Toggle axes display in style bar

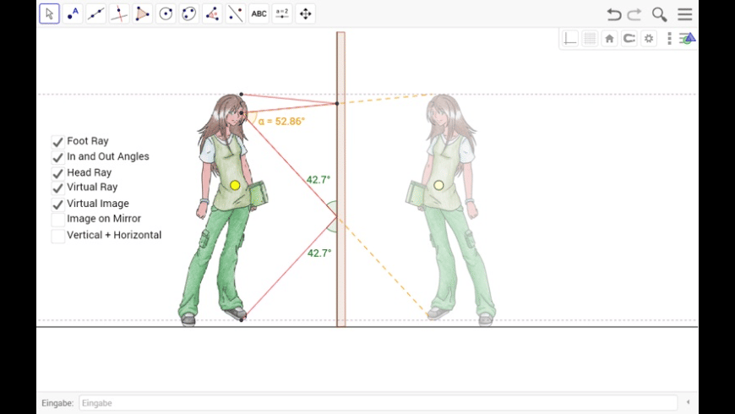click(570, 39)
